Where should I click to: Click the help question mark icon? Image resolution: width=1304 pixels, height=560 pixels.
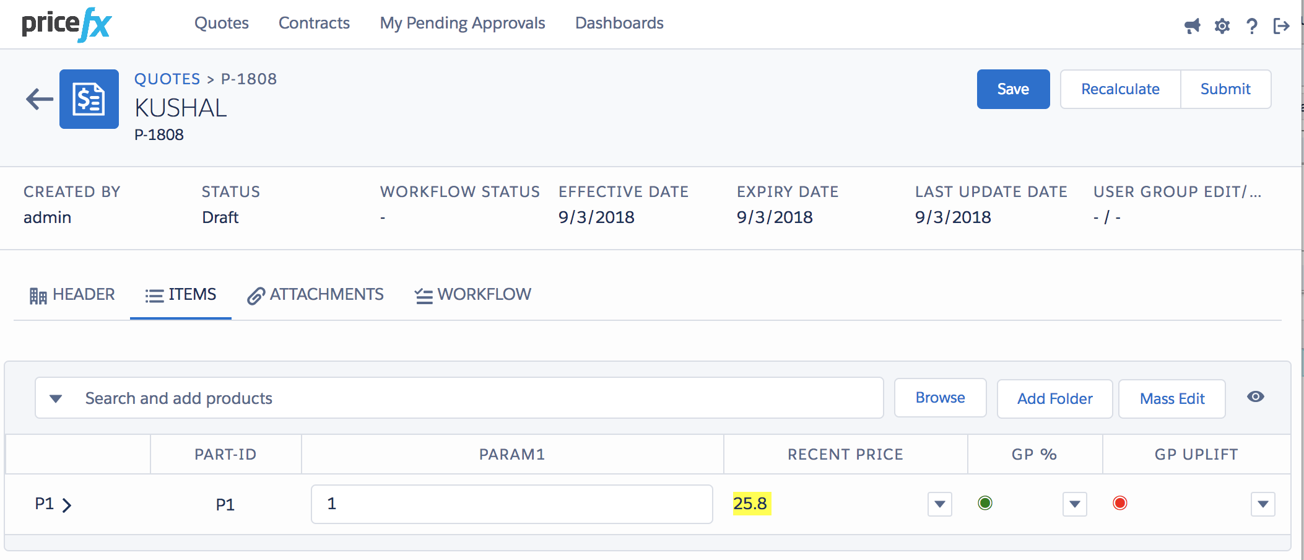tap(1251, 26)
